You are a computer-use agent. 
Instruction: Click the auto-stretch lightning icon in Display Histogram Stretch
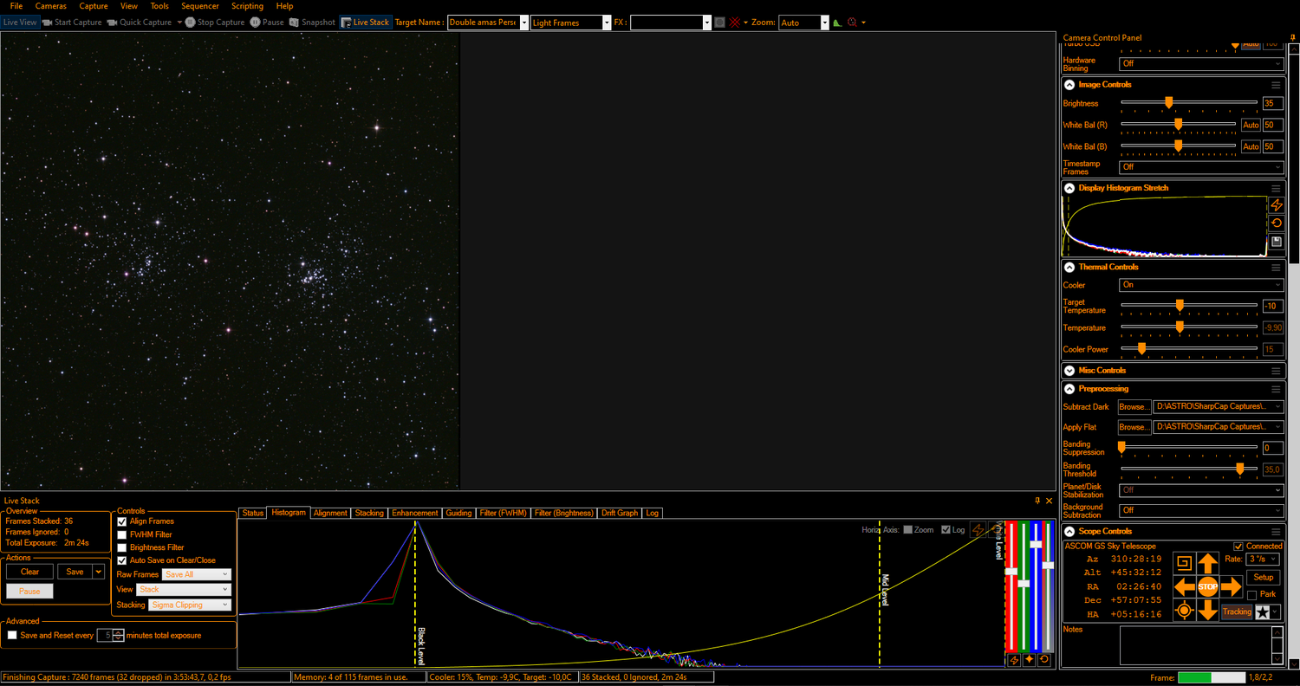click(1276, 205)
